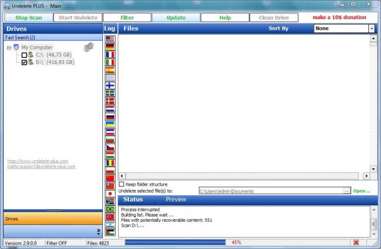Screen dimensions: 381x249
Task: Select the South African flag language
Action: click(110, 201)
